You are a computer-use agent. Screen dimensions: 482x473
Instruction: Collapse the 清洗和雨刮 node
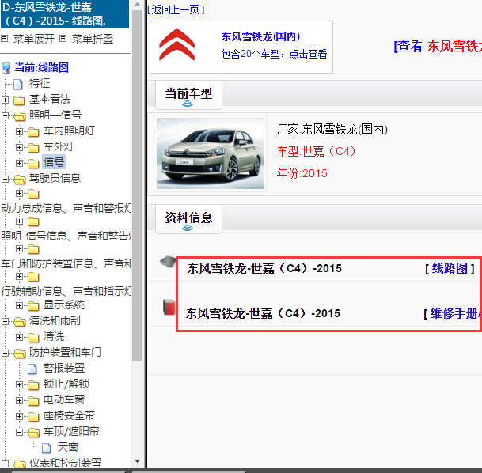click(x=5, y=321)
